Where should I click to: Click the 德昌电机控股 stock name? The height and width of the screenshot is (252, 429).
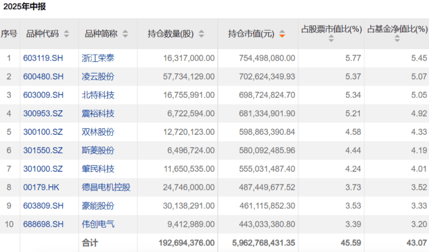click(x=106, y=187)
